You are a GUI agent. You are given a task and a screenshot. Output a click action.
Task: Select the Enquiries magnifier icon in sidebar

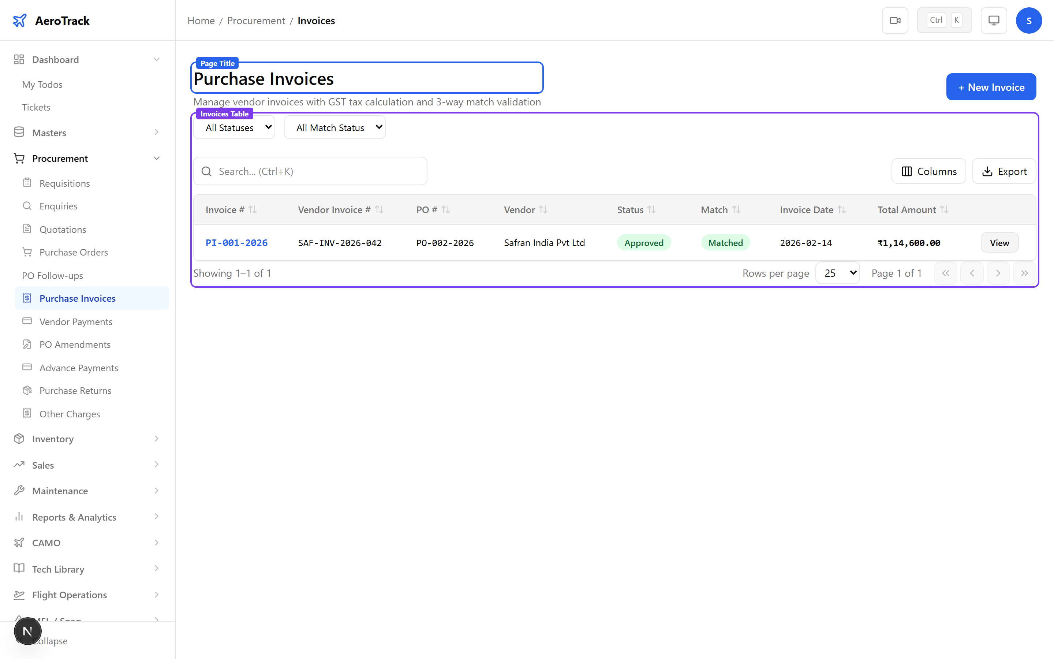27,206
